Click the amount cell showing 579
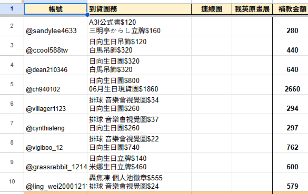The width and height of the screenshot is (308, 194). [290, 182]
